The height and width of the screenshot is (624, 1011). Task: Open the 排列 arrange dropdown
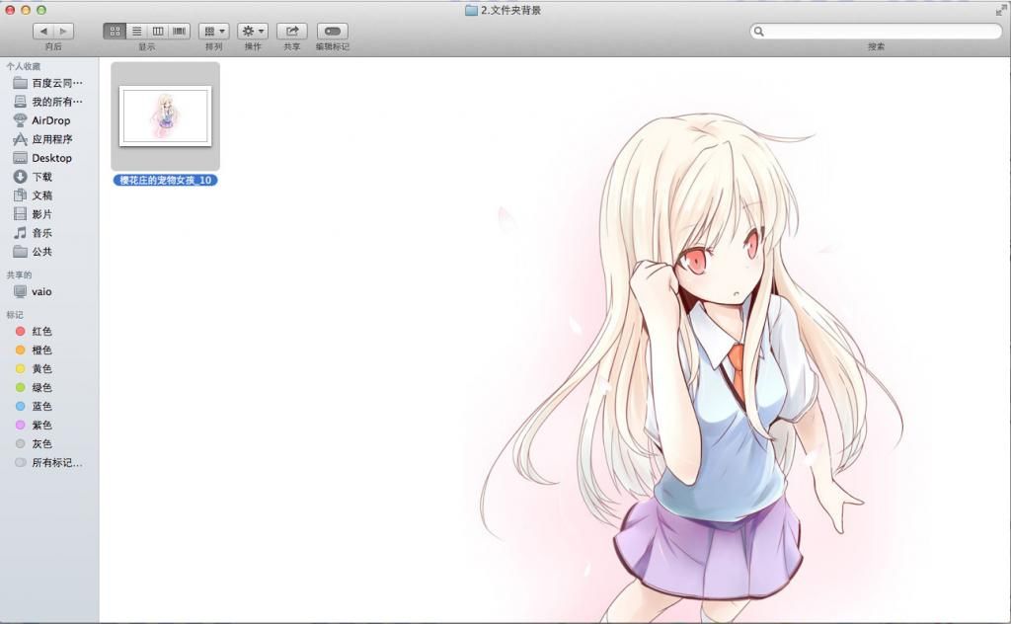(x=213, y=32)
